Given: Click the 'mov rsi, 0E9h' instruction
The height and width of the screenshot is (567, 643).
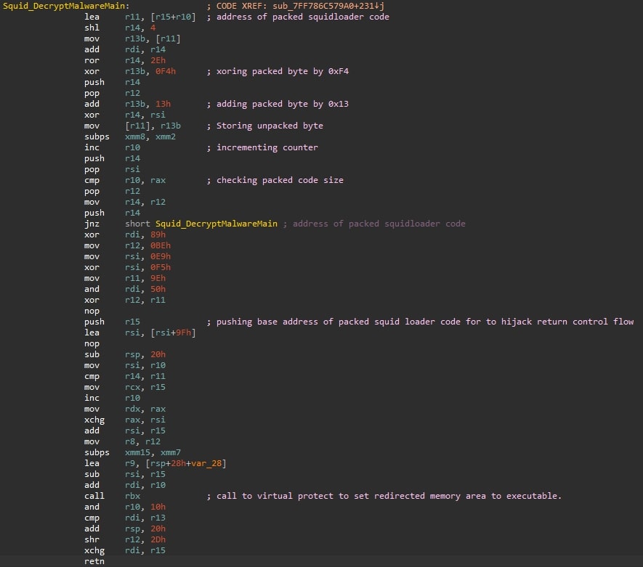Looking at the screenshot, I should coord(128,256).
